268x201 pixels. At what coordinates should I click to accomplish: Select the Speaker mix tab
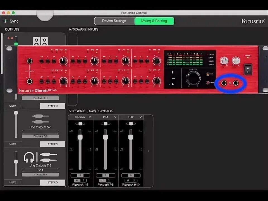(80, 117)
